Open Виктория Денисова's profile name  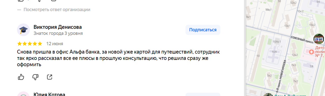click(x=58, y=27)
